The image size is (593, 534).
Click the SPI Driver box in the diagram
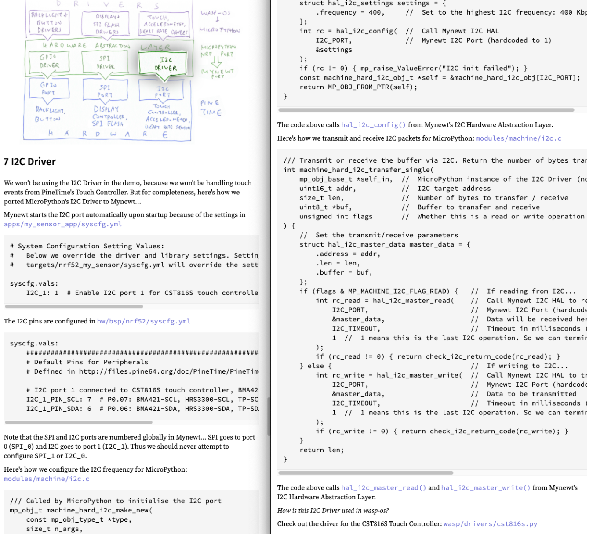coord(105,62)
